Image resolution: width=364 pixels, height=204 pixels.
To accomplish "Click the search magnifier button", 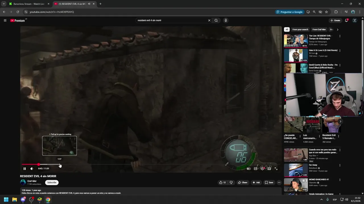I will pyautogui.click(x=216, y=20).
